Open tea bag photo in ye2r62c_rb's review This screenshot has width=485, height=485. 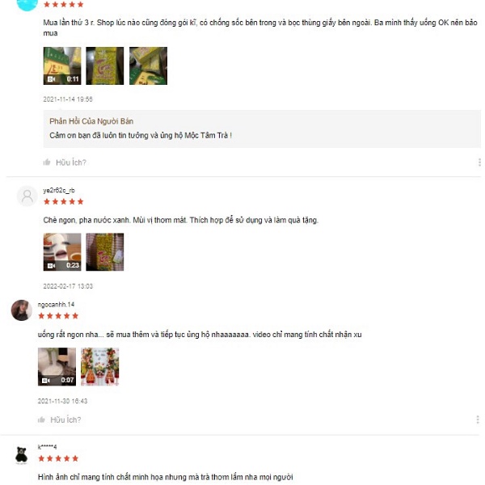tap(105, 252)
